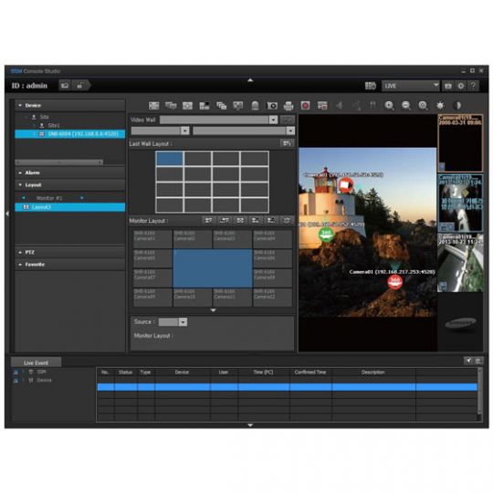Open the wide dropdown below Video Wall
Image resolution: width=493 pixels, height=493 pixels.
244,131
